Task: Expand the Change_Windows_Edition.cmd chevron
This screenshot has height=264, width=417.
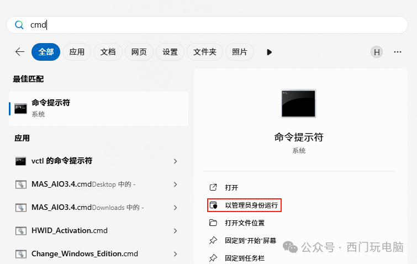Action: (x=175, y=254)
